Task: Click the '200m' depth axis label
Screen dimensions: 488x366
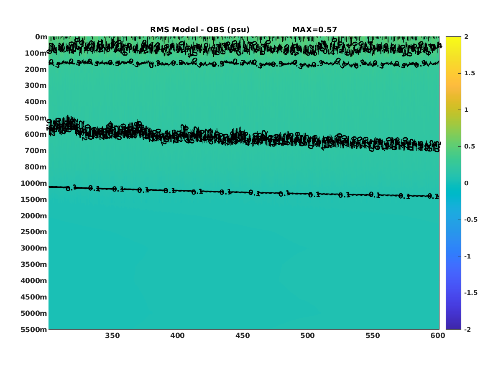Action: pos(36,69)
